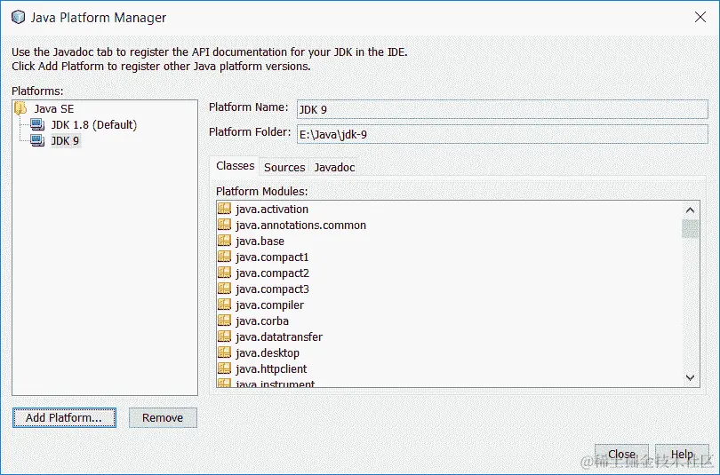Select java.compiler module text
Viewport: 720px width, 475px height.
[269, 305]
